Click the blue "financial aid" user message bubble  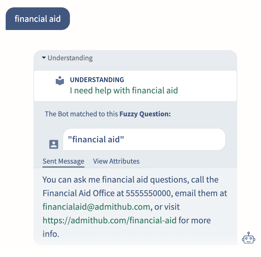38,19
